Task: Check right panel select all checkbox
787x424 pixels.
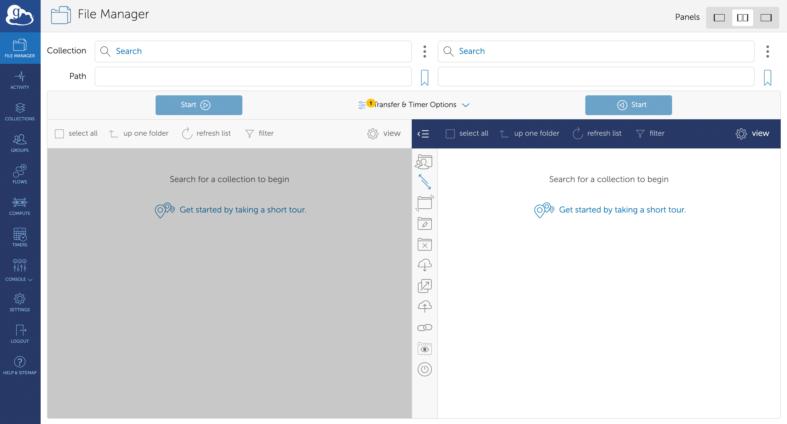Action: pos(450,134)
